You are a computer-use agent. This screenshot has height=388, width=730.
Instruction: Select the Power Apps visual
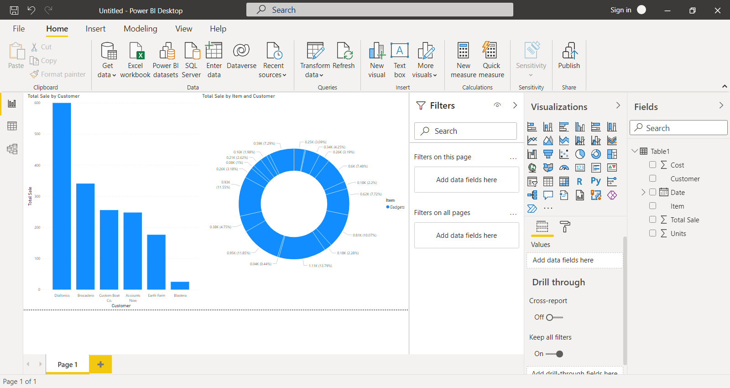[612, 195]
